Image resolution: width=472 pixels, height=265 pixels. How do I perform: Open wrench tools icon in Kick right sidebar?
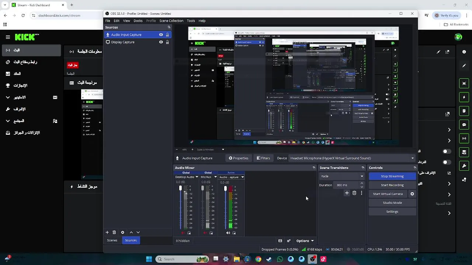[464, 166]
